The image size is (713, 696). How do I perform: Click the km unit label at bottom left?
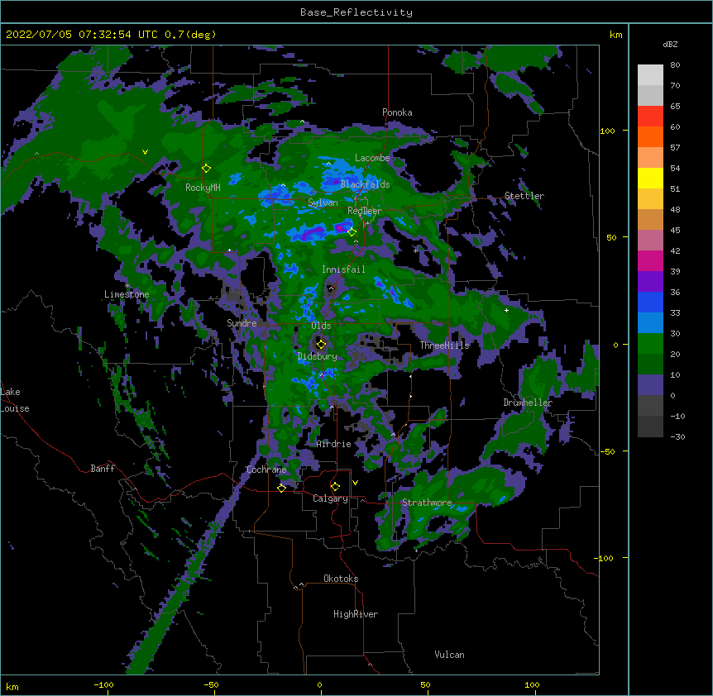(12, 687)
